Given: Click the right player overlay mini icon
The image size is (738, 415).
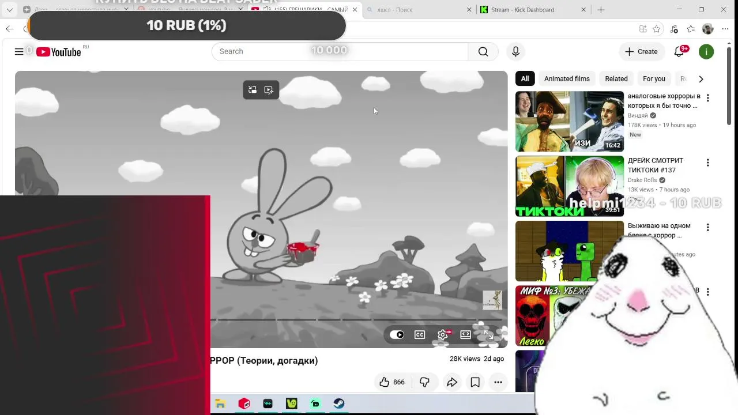Looking at the screenshot, I should [269, 90].
